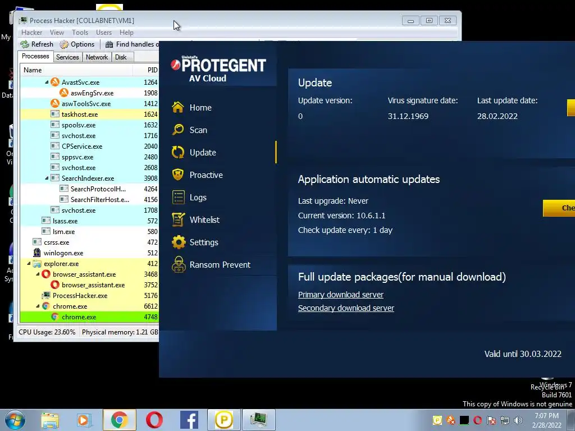This screenshot has width=575, height=431.
Task: Open the Whitelist checklist icon
Action: [x=178, y=219]
